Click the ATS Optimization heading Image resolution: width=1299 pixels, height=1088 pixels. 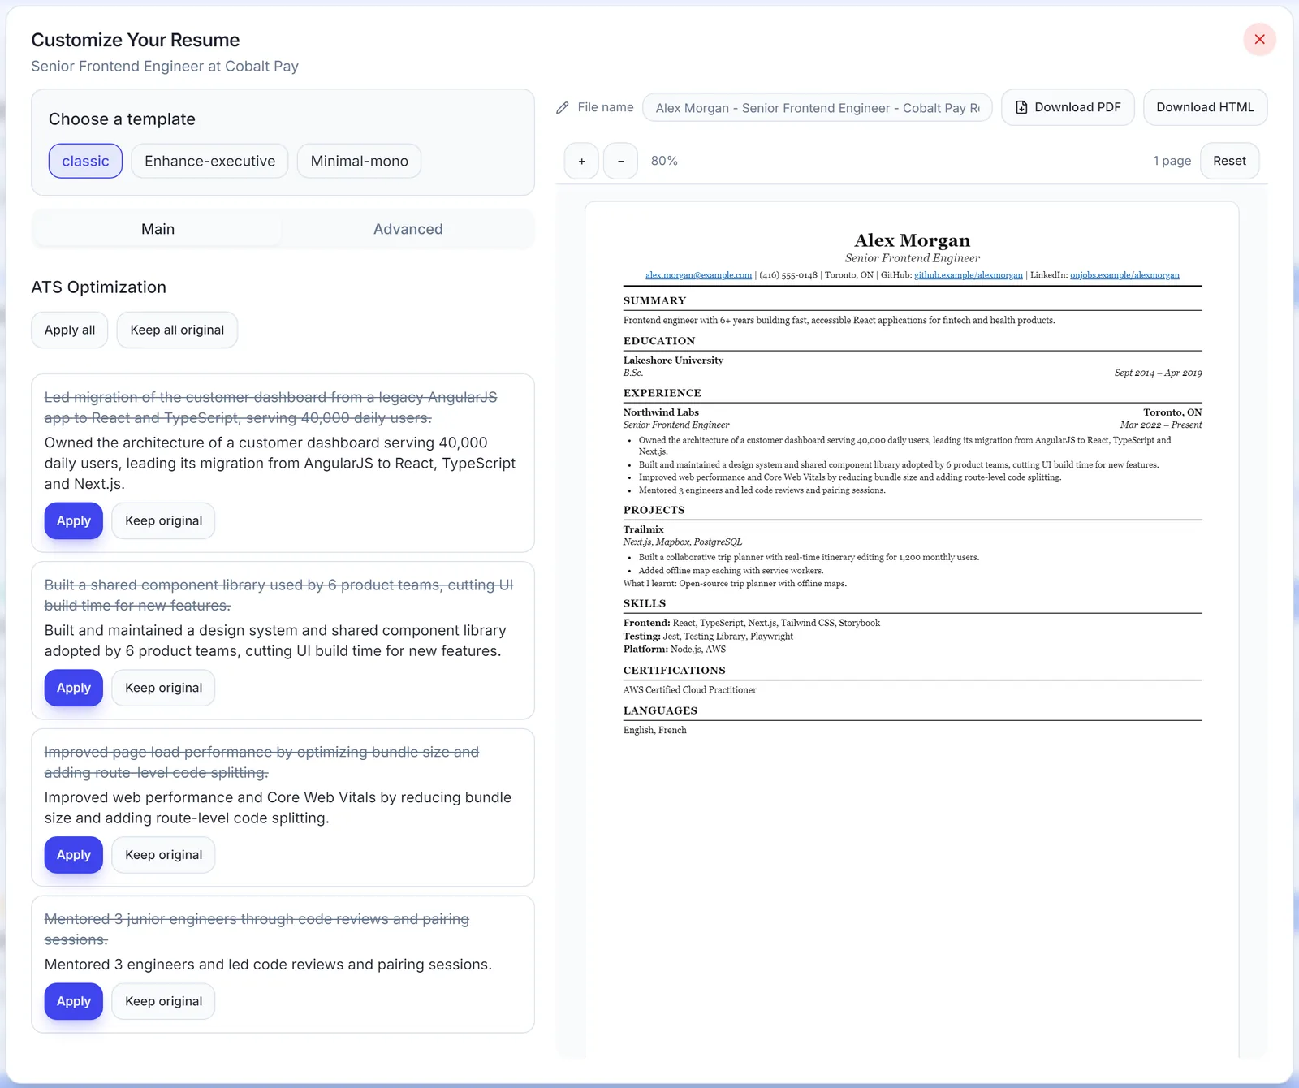coord(98,287)
